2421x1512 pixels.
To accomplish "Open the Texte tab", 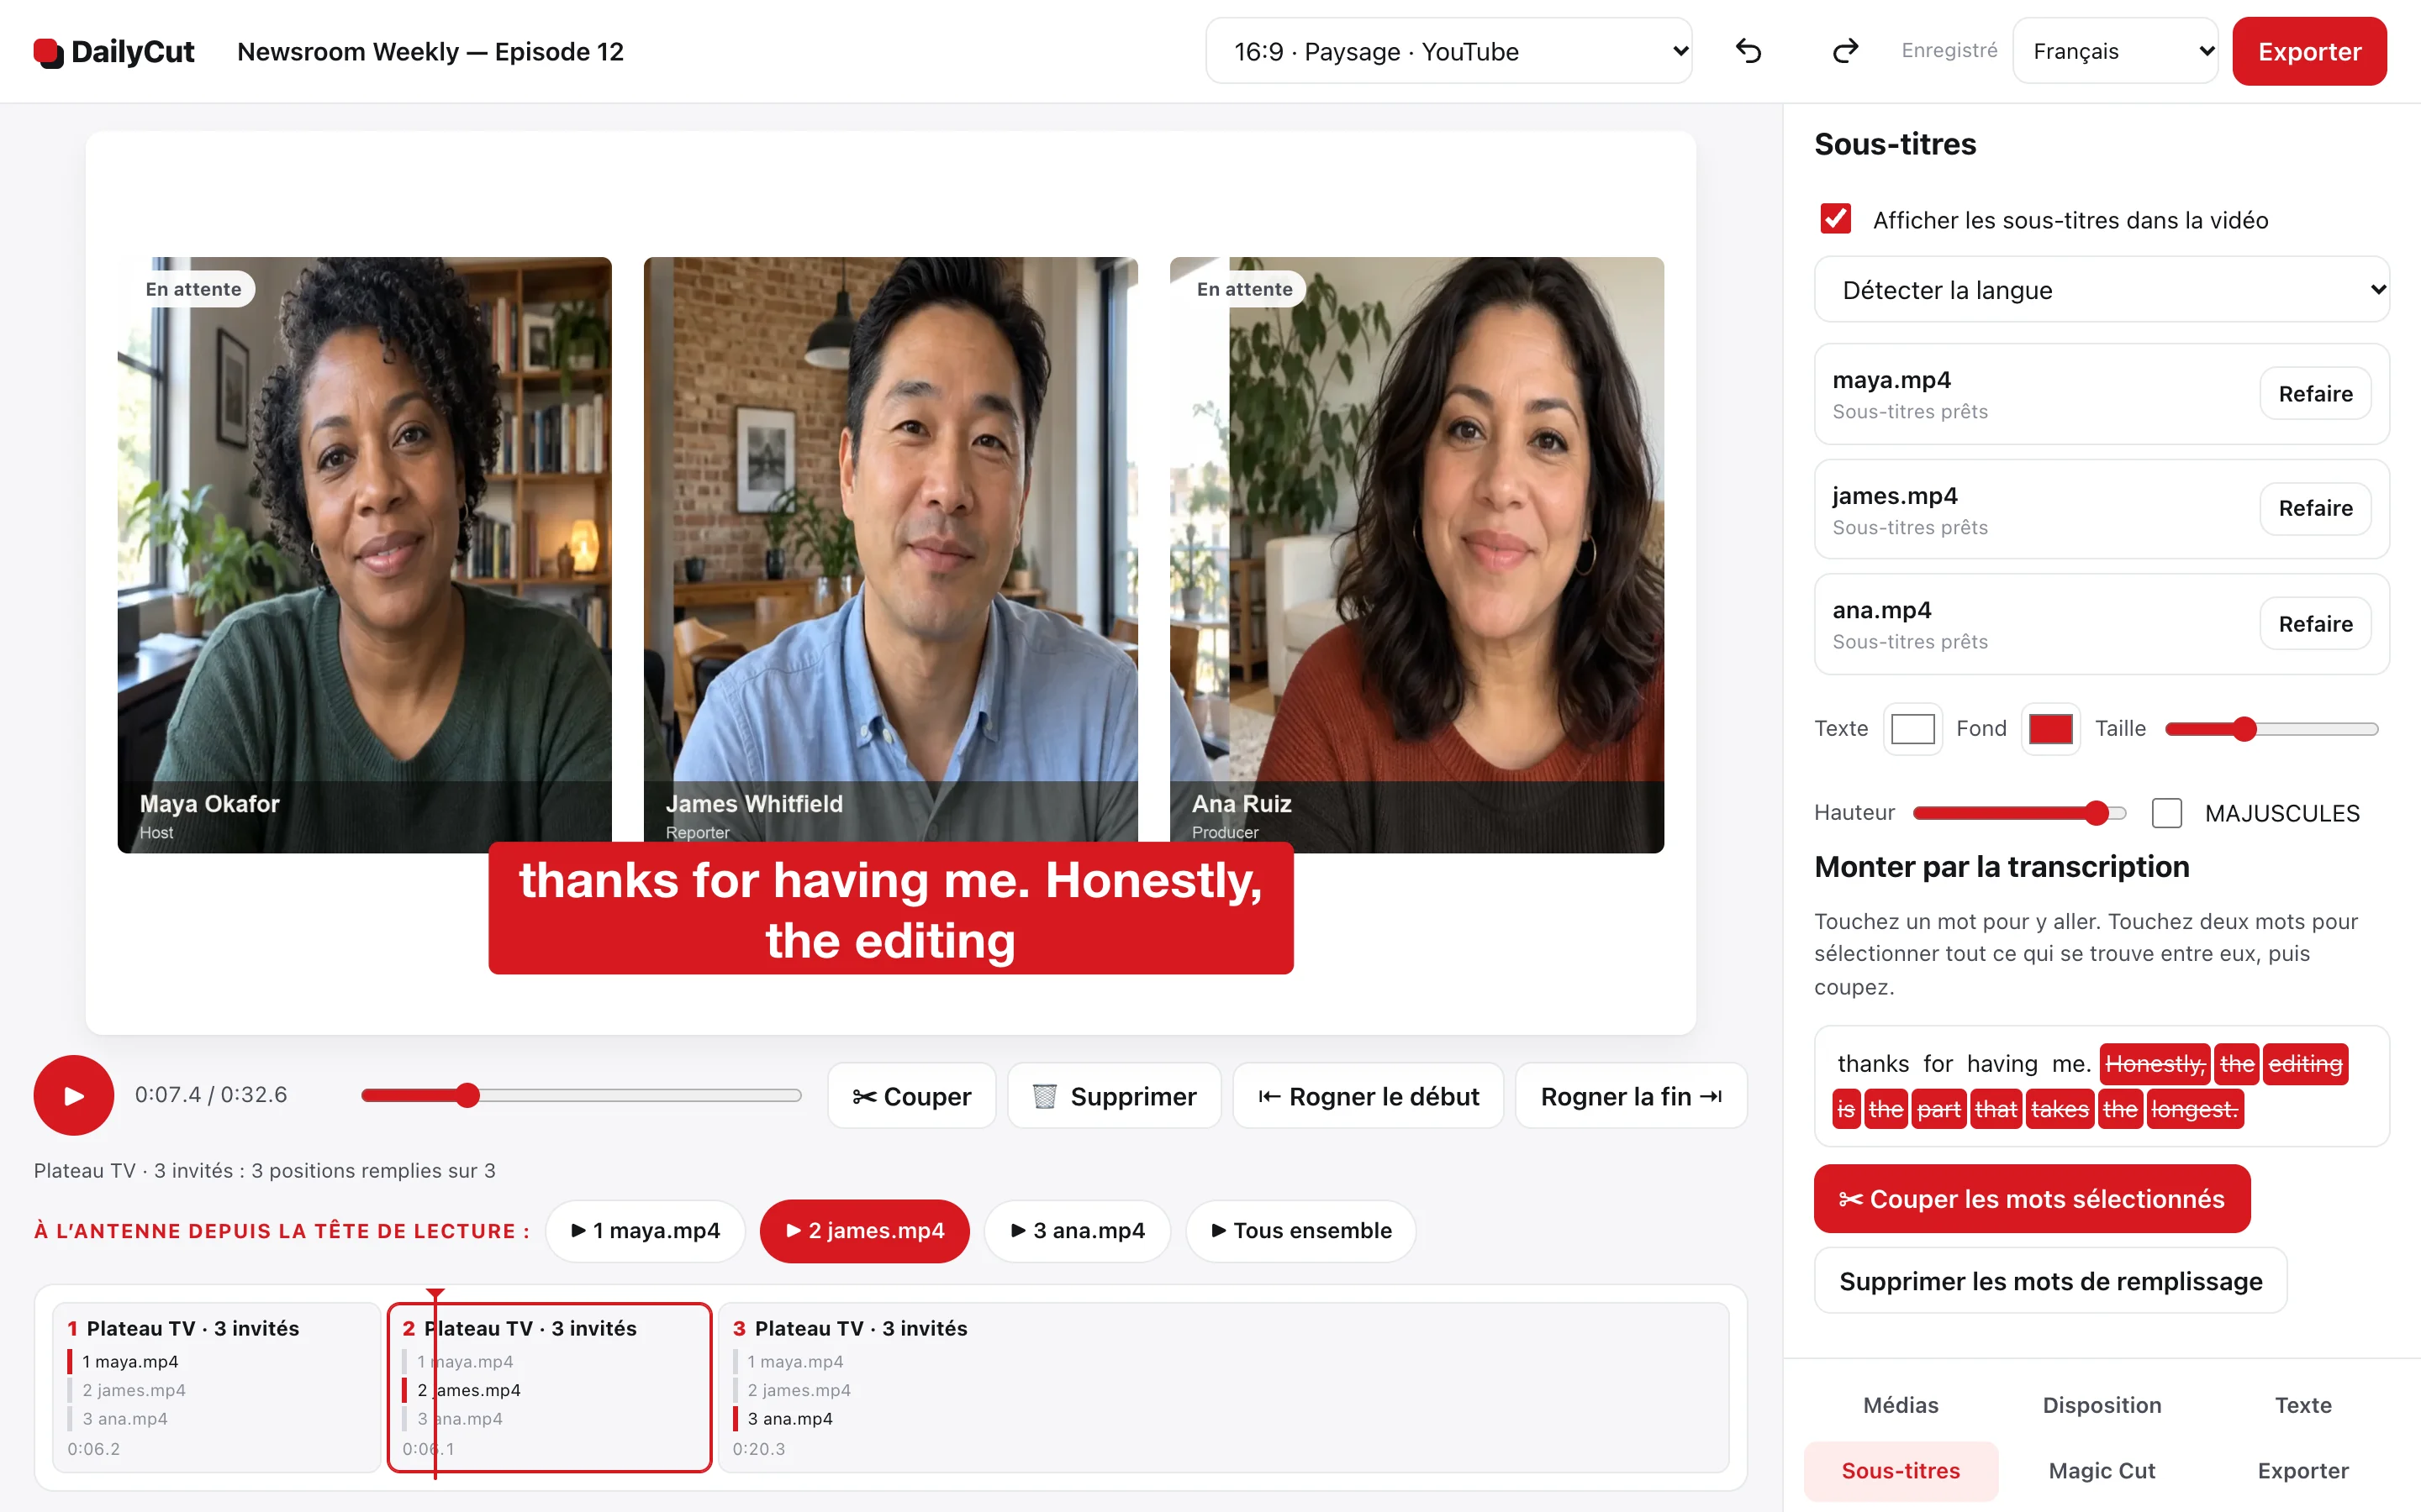I will pos(2303,1405).
